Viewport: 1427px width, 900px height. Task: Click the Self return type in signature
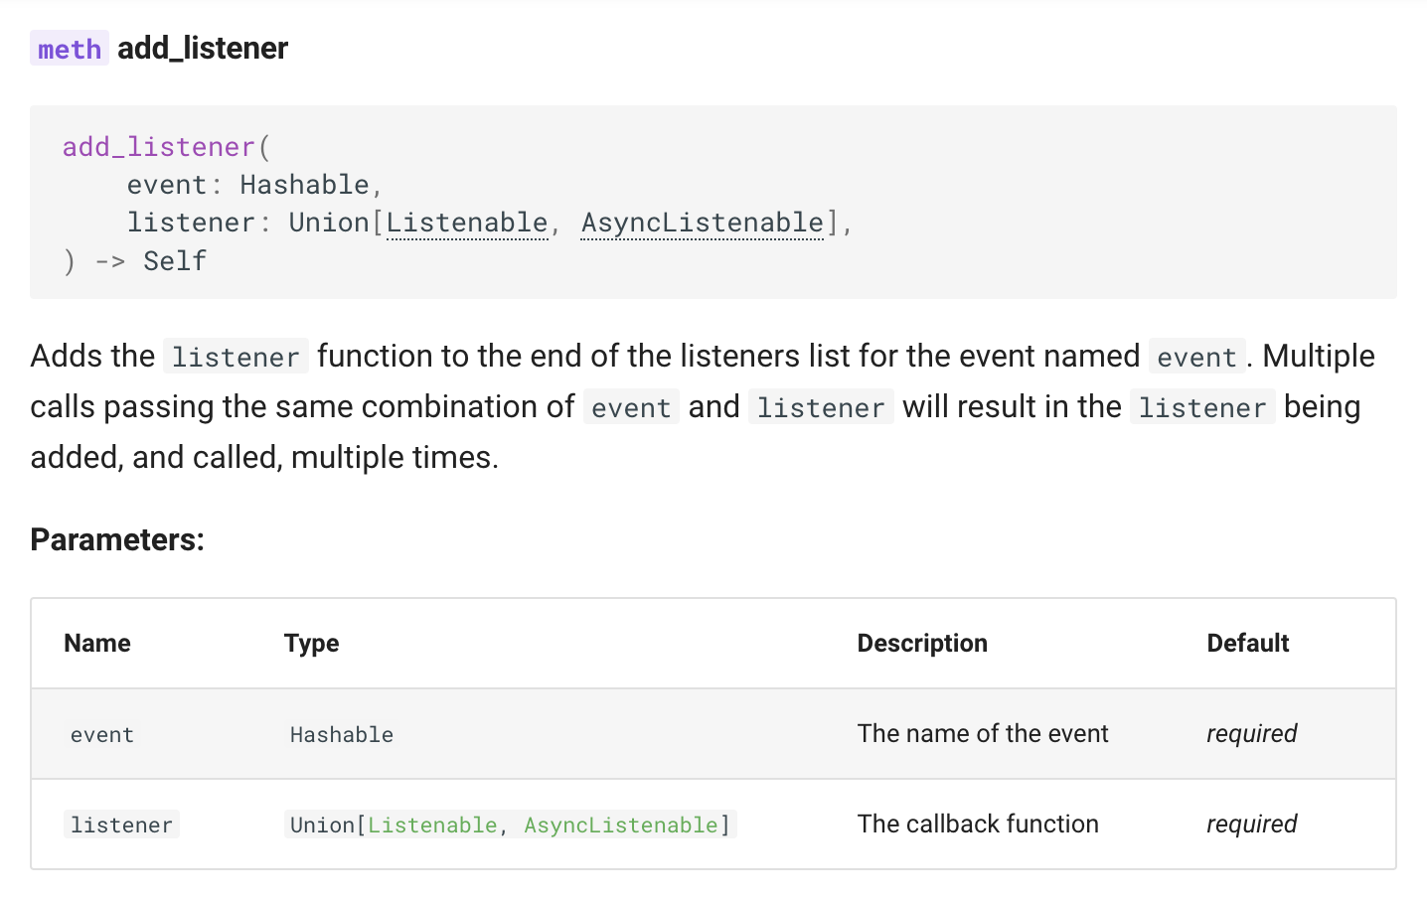(175, 261)
